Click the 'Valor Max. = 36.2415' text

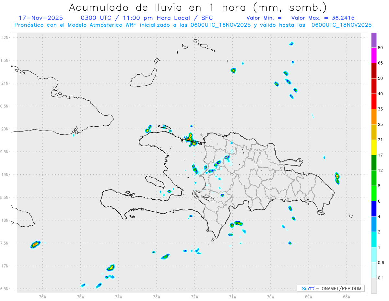click(x=323, y=18)
